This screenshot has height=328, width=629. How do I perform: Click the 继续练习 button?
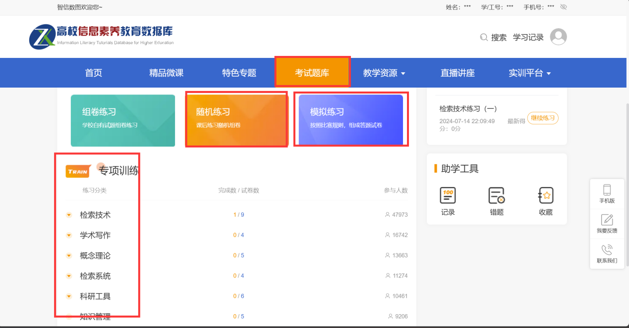pos(542,118)
